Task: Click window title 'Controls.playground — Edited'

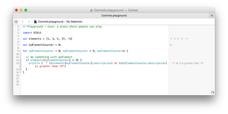Action: [x=116, y=10]
